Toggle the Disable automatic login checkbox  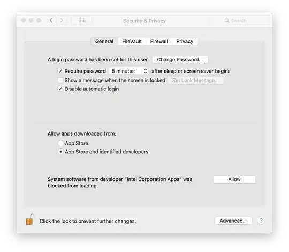point(60,89)
